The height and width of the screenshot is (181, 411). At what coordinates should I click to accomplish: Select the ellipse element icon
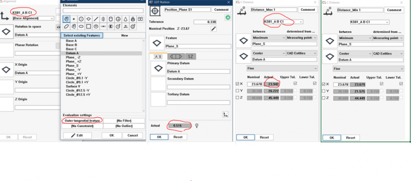coord(67,26)
